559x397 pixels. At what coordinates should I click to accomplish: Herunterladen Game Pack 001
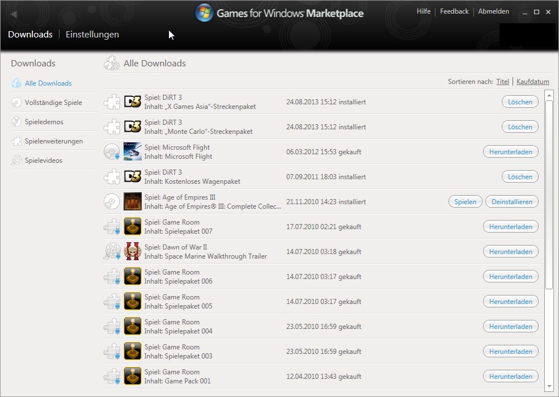click(510, 377)
